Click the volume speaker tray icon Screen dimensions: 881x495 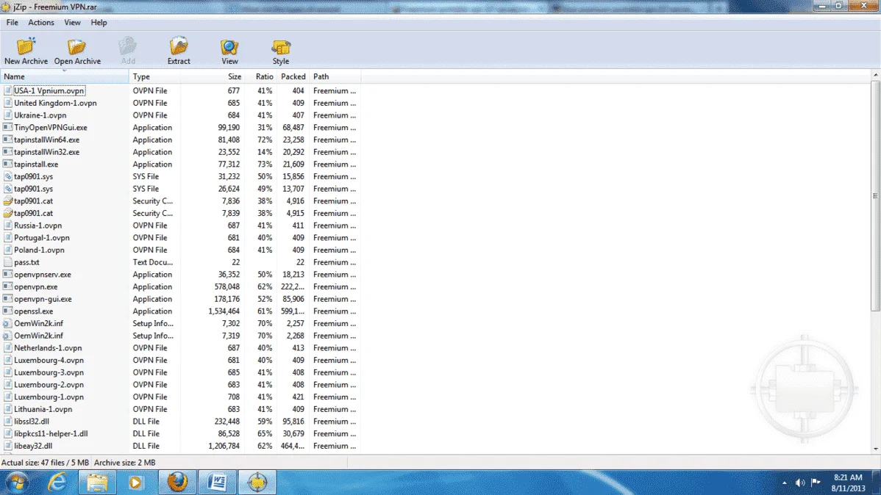click(800, 483)
